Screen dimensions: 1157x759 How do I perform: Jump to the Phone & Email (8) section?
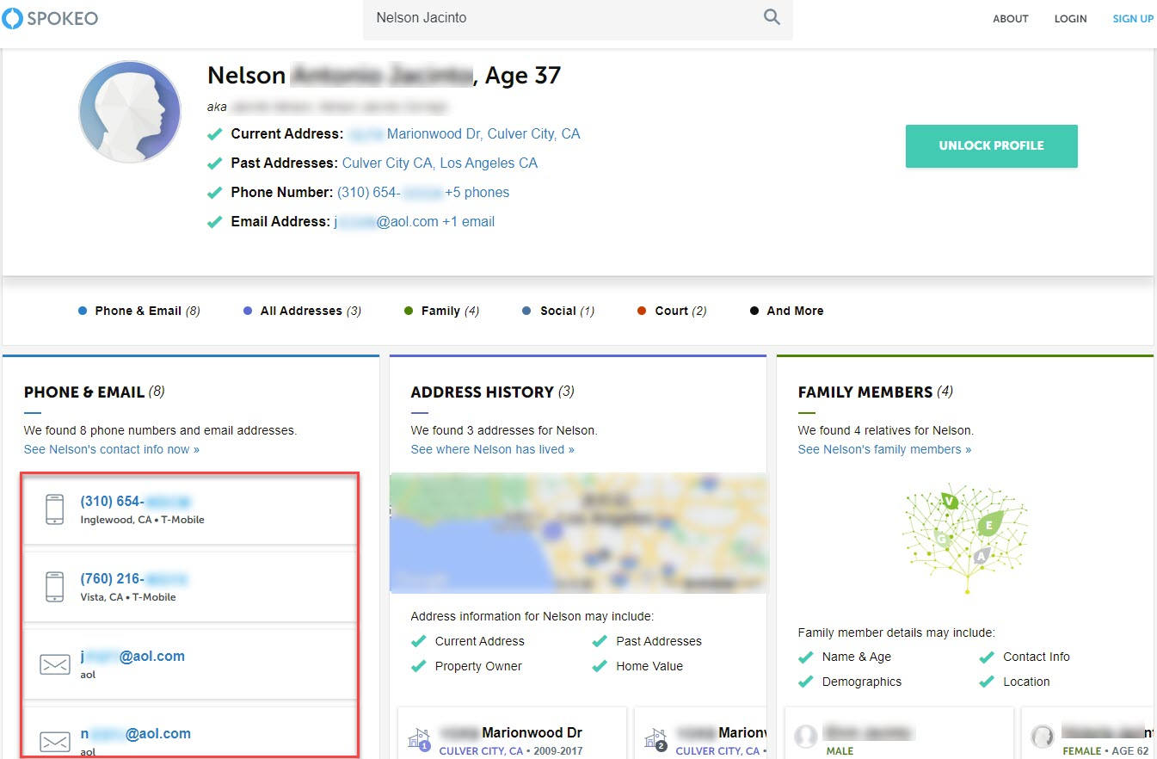138,311
